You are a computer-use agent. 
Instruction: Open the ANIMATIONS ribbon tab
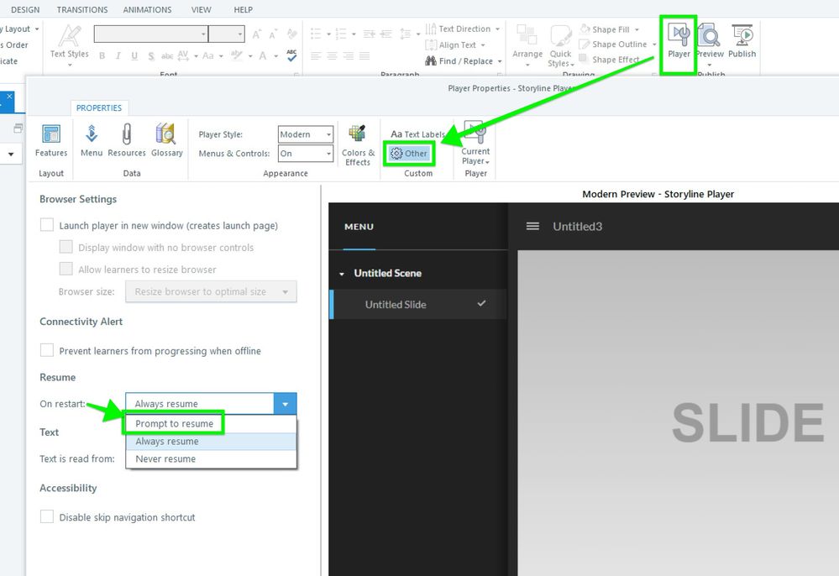point(147,9)
